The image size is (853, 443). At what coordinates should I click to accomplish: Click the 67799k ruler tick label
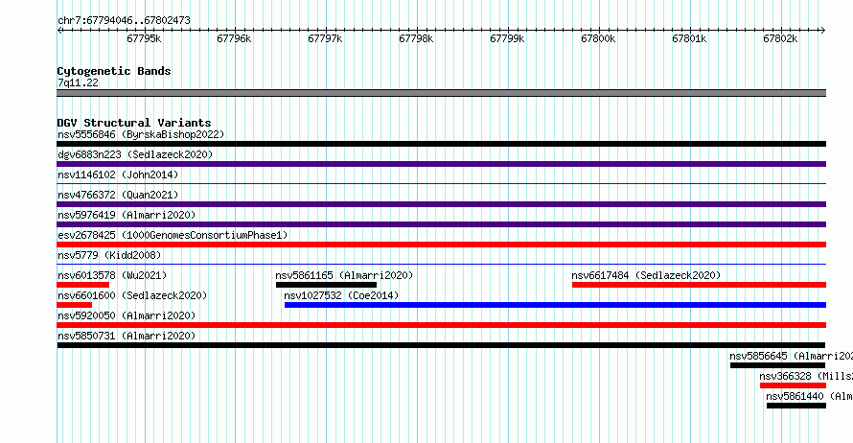[x=507, y=38]
